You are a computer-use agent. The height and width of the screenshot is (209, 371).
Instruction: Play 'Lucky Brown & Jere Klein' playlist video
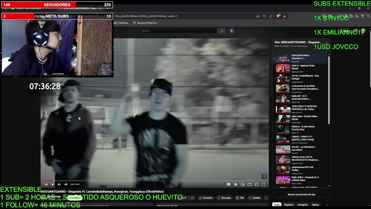[301, 89]
